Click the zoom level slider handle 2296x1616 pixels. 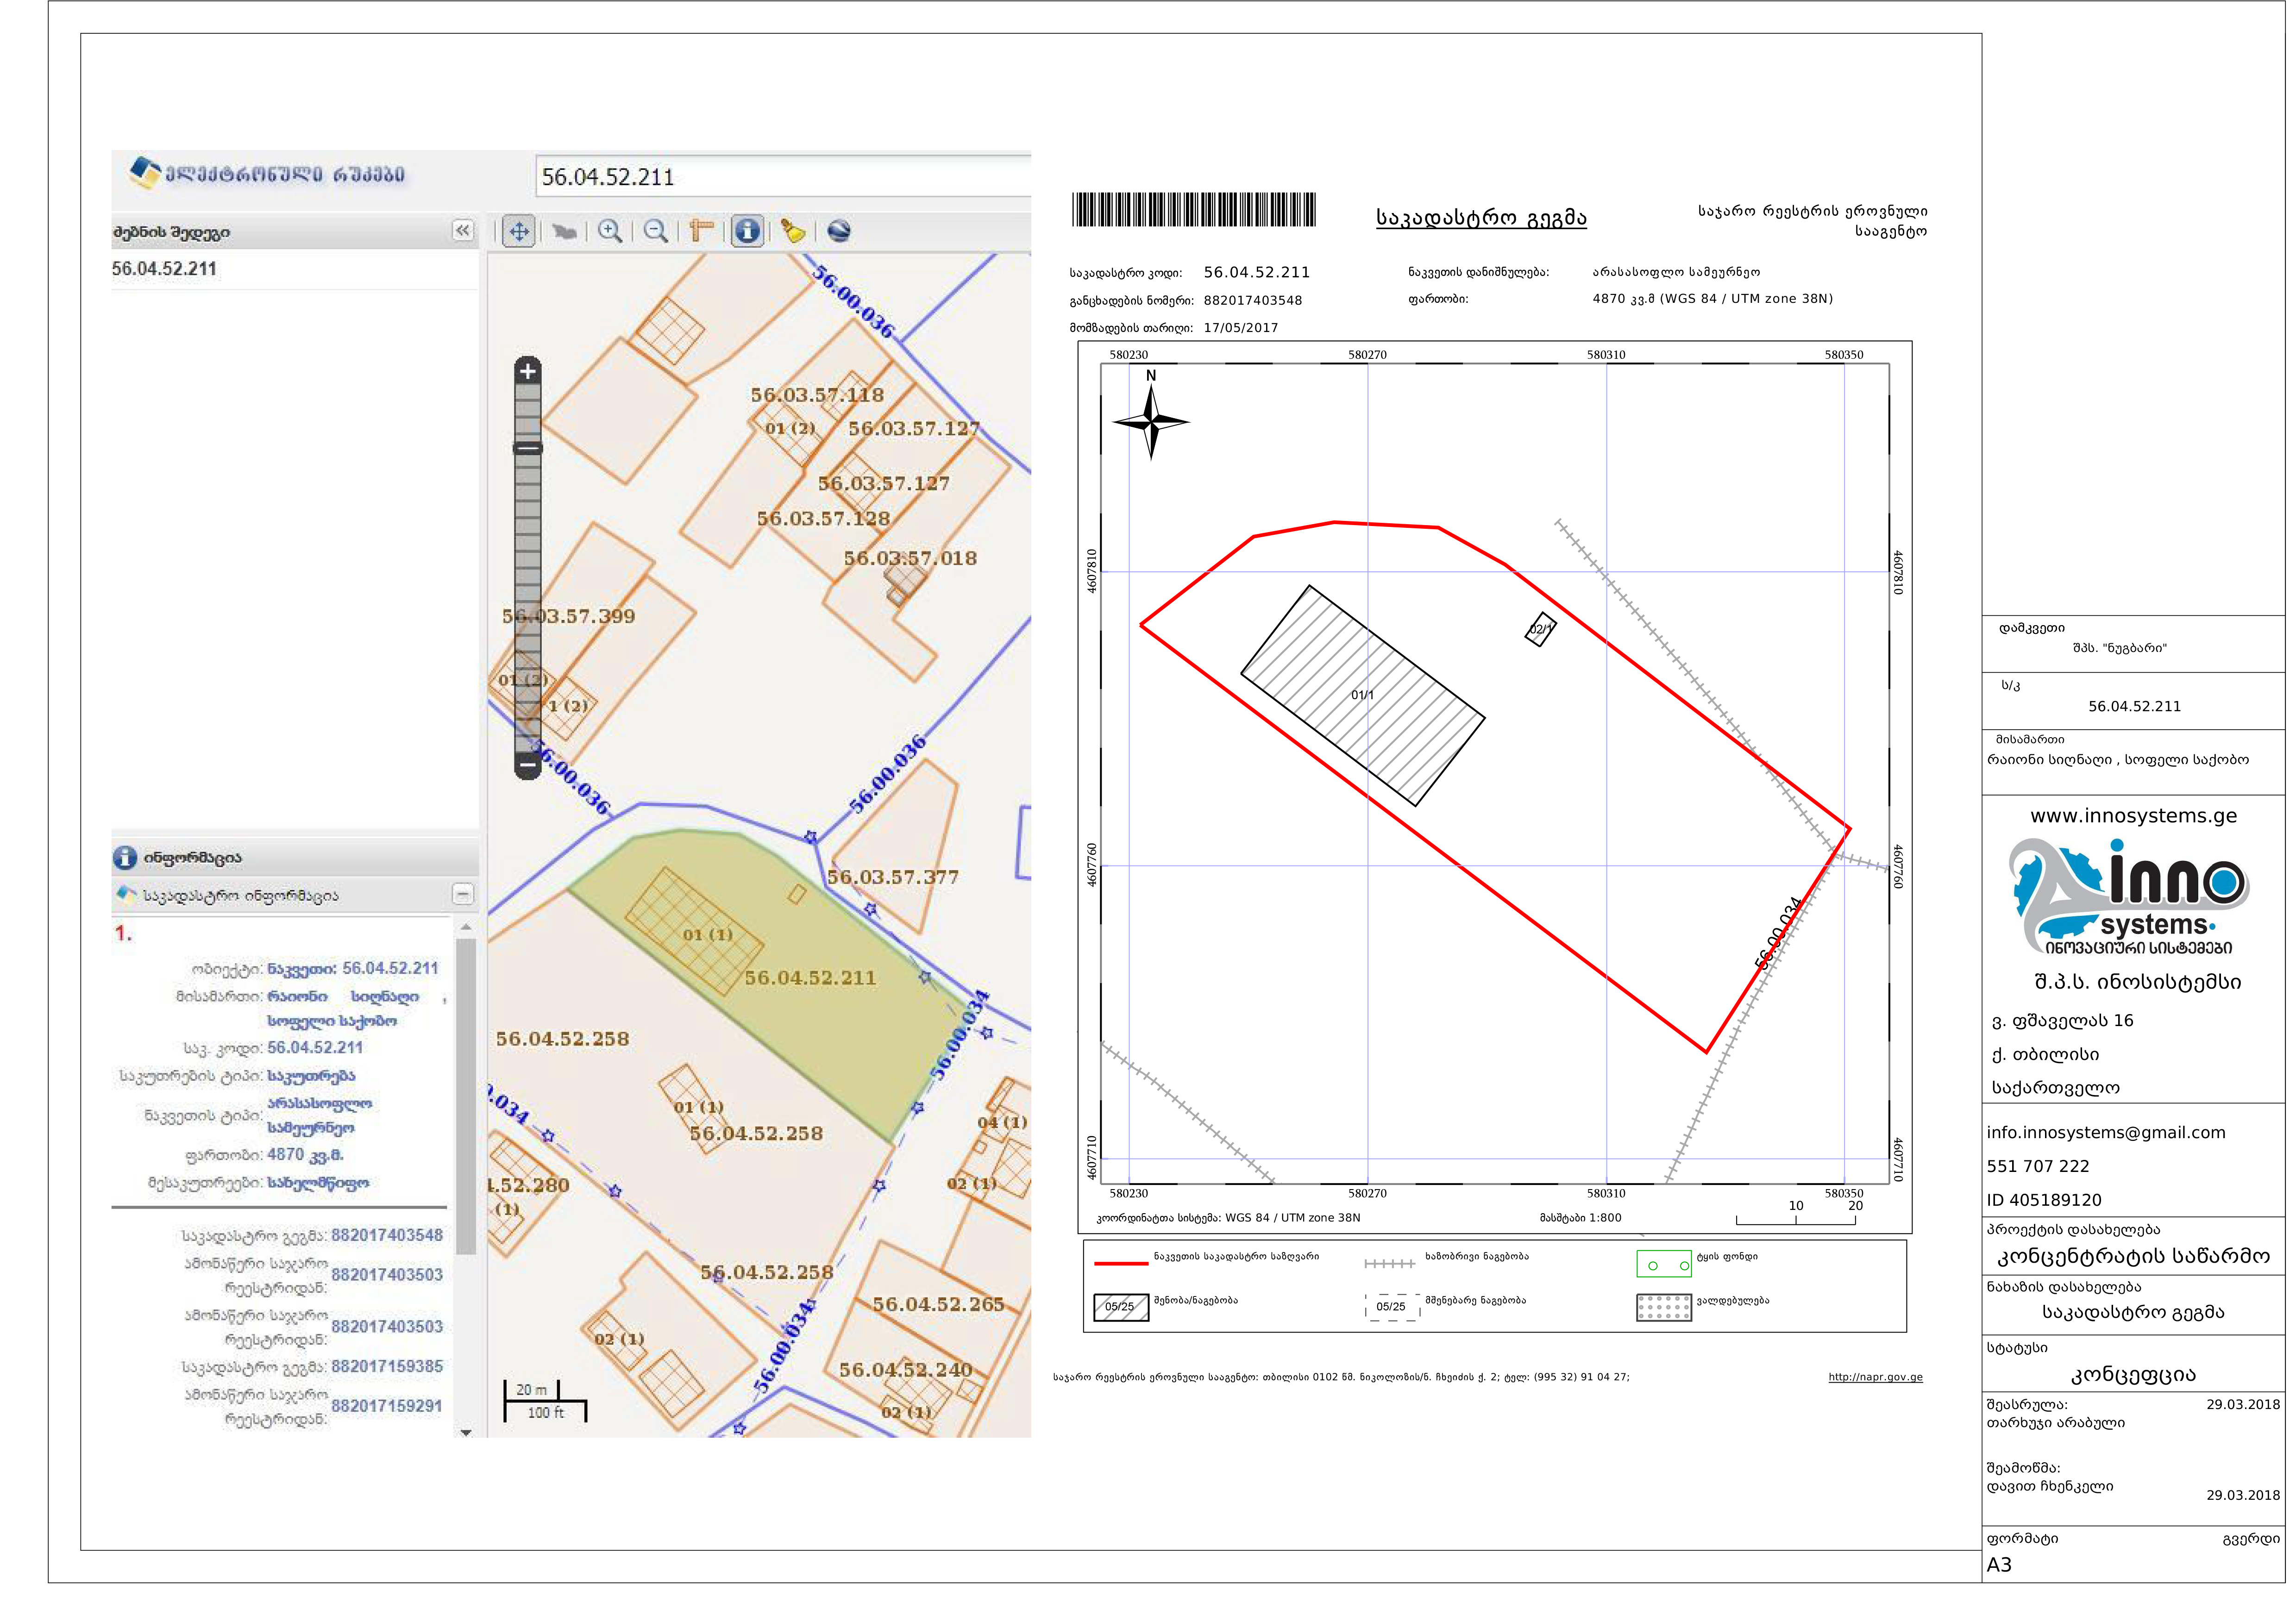point(528,448)
